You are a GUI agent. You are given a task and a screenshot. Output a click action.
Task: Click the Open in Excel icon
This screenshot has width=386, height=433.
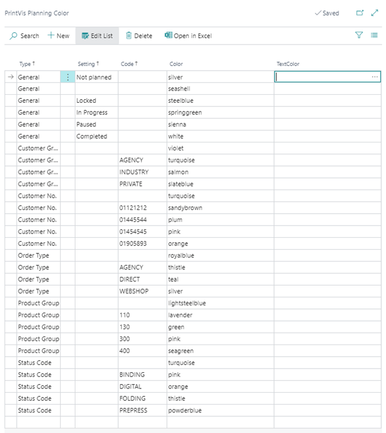tap(168, 35)
